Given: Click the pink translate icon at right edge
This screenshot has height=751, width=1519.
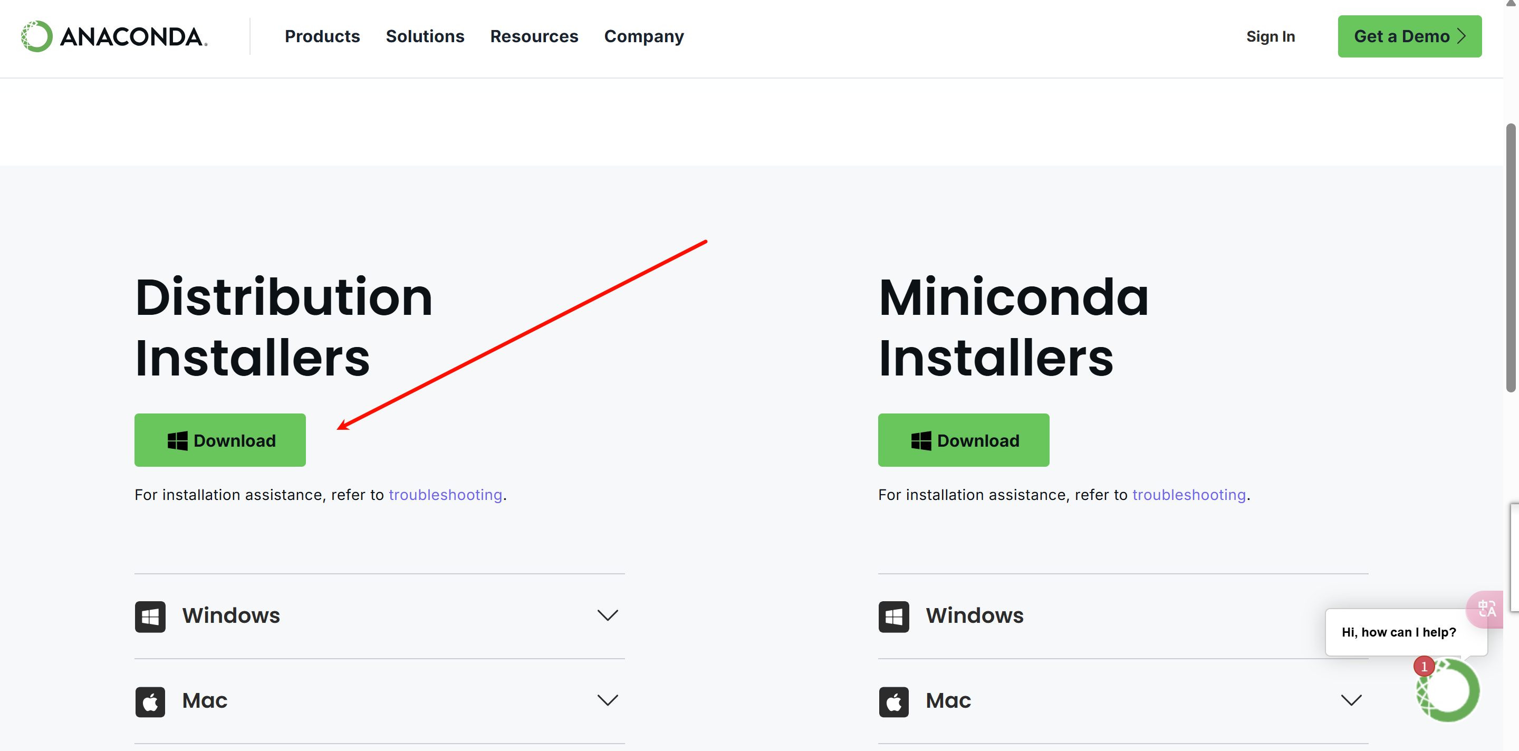Looking at the screenshot, I should pyautogui.click(x=1487, y=610).
